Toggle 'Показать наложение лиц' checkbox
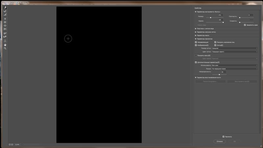 [215, 42]
